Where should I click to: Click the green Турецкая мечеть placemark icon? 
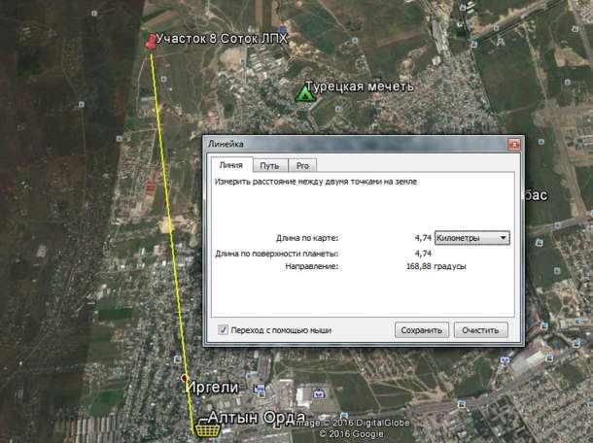[305, 93]
